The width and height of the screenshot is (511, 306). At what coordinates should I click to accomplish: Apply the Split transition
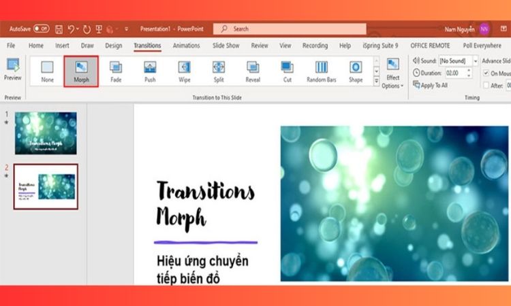pyautogui.click(x=219, y=71)
